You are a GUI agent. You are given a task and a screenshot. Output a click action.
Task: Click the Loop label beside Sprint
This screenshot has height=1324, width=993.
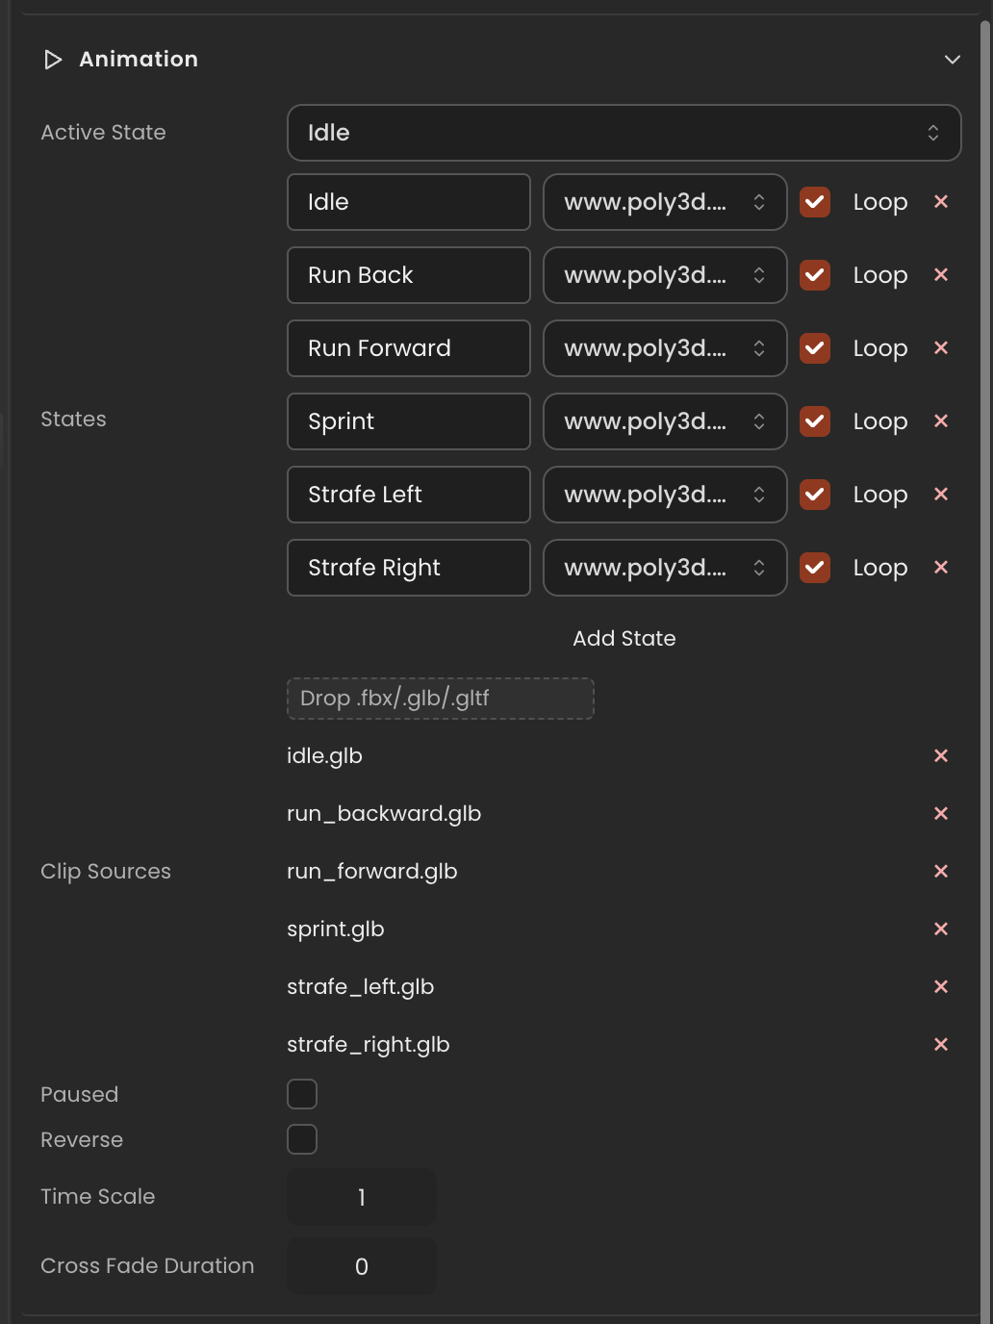tap(880, 421)
